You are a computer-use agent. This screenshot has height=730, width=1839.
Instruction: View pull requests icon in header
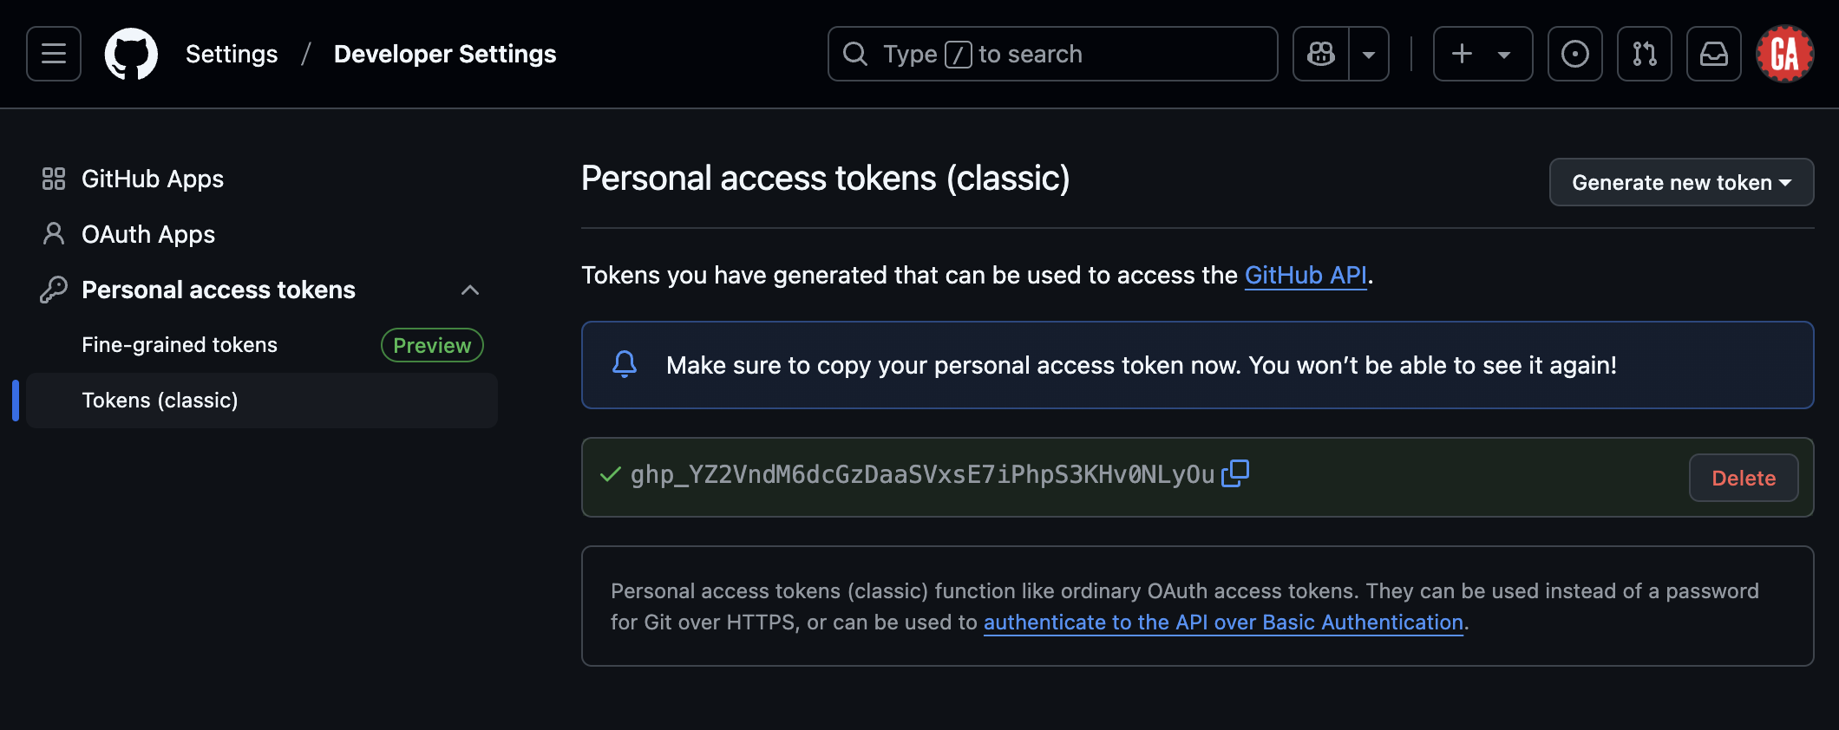tap(1644, 54)
